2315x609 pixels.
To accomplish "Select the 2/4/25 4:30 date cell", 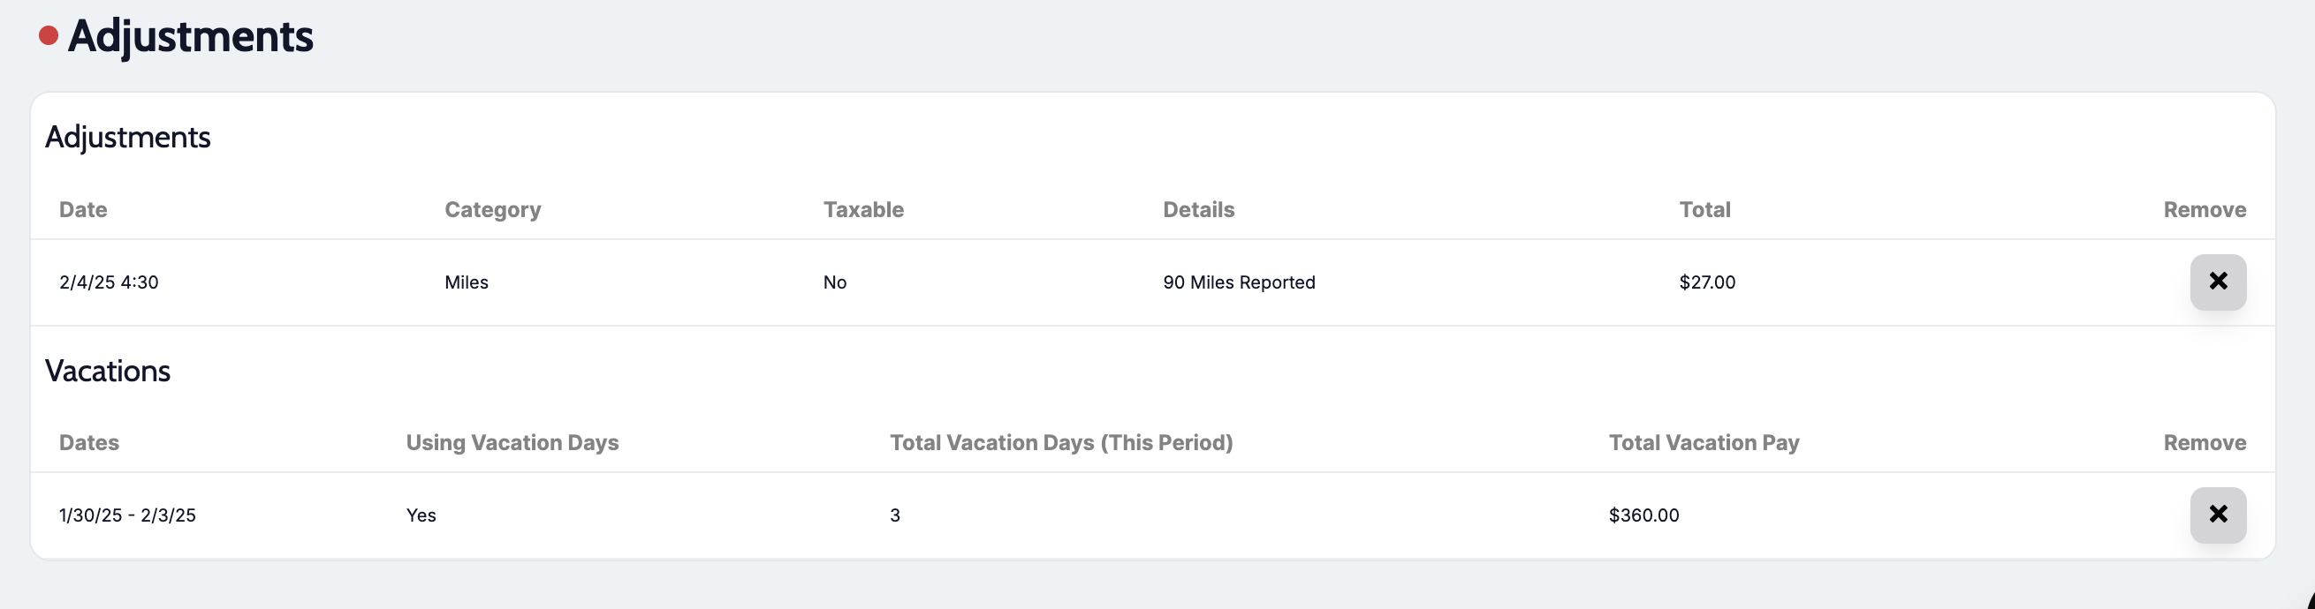I will point(109,282).
